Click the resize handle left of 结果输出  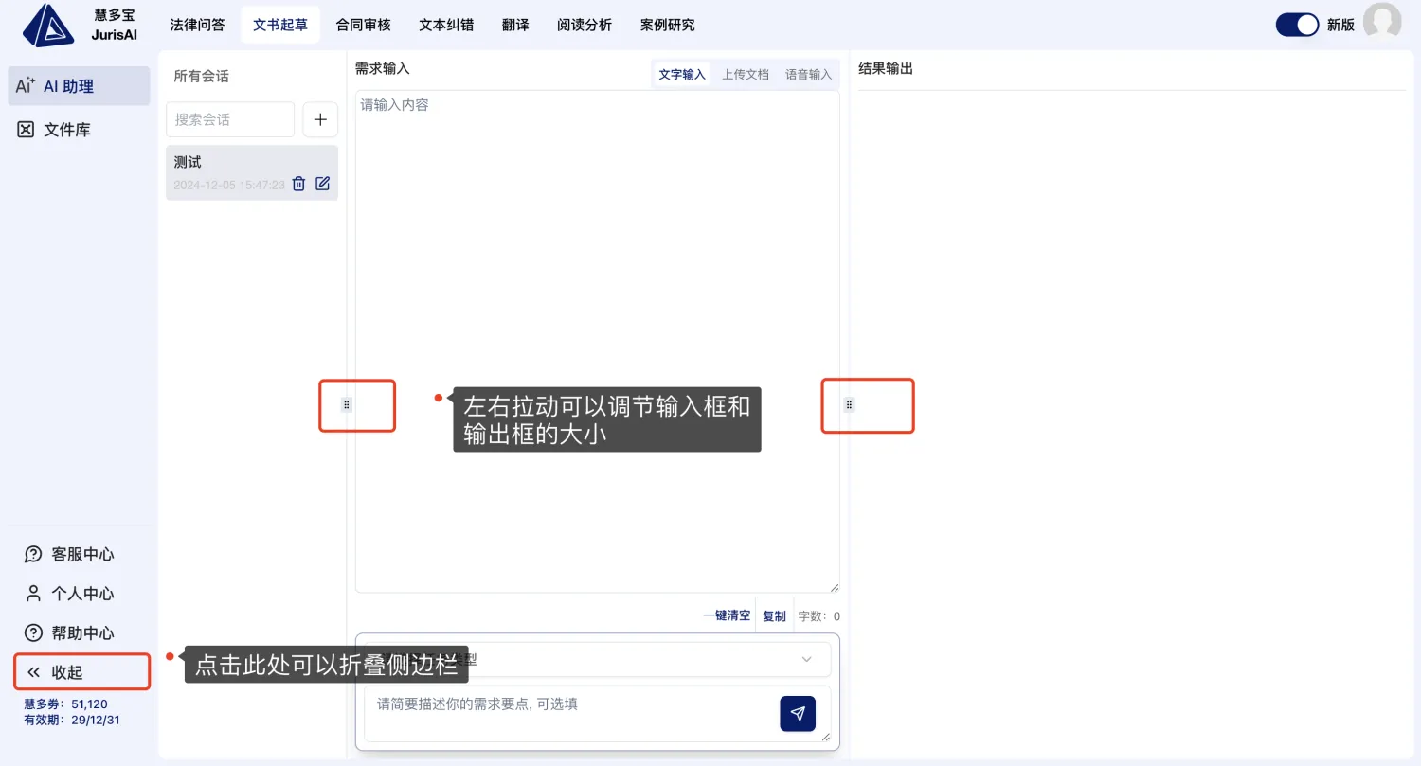click(849, 405)
